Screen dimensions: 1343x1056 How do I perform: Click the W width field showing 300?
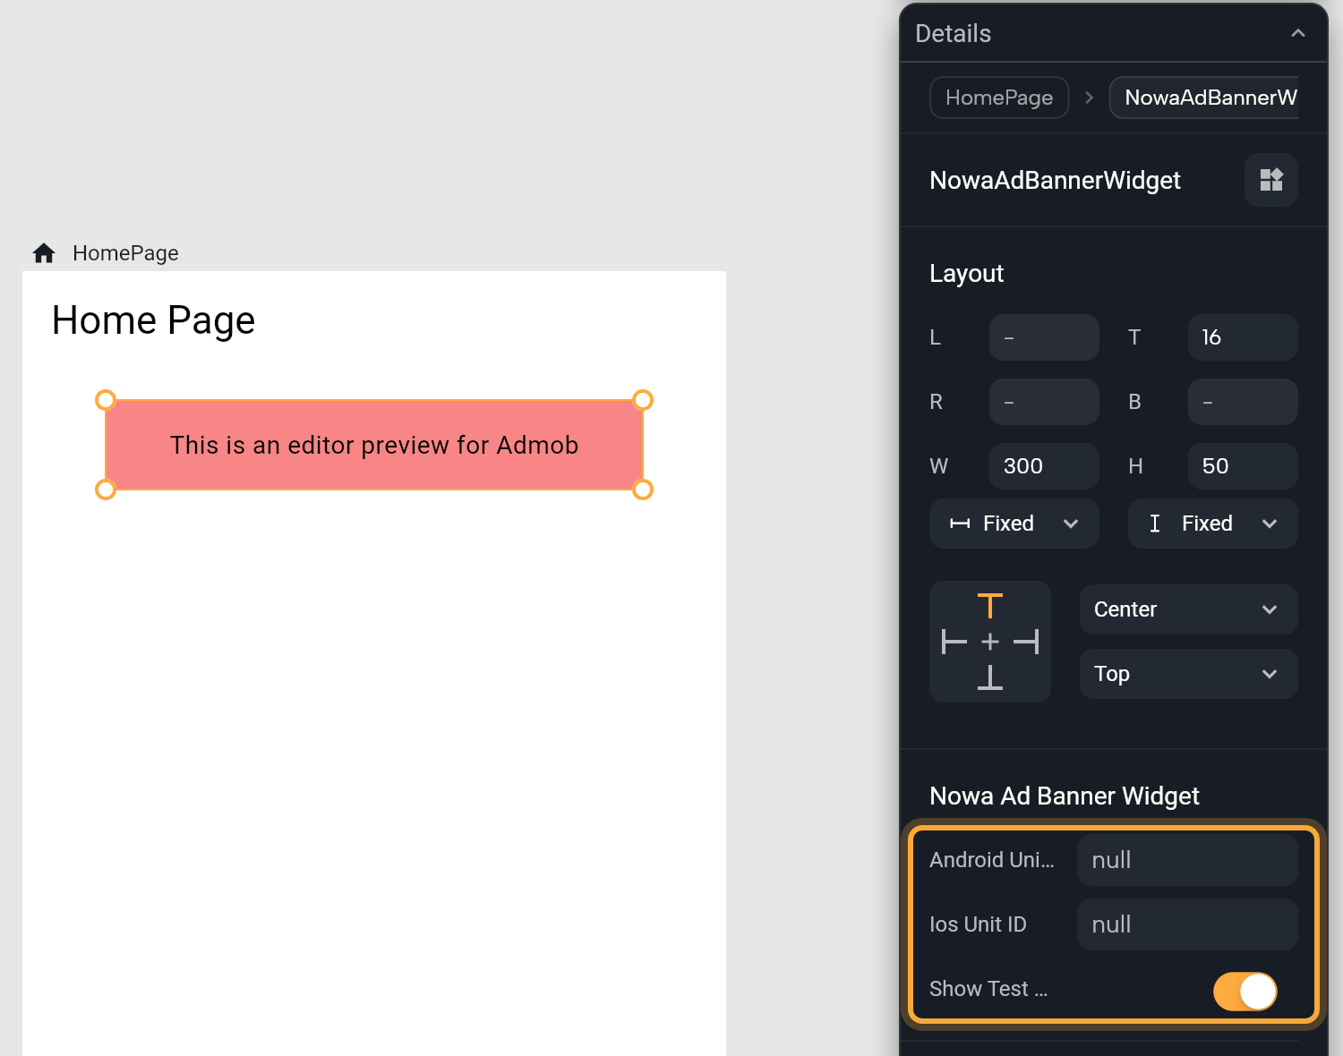point(1044,466)
